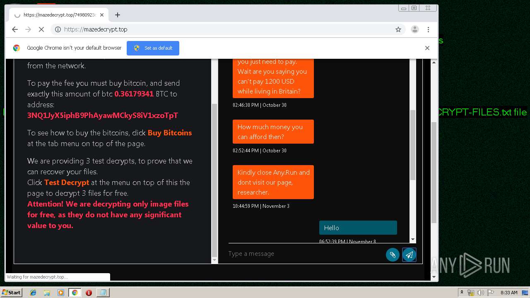Viewport: 530px width, 298px height.
Task: Click the Buy Bitcoins link text
Action: [170, 133]
